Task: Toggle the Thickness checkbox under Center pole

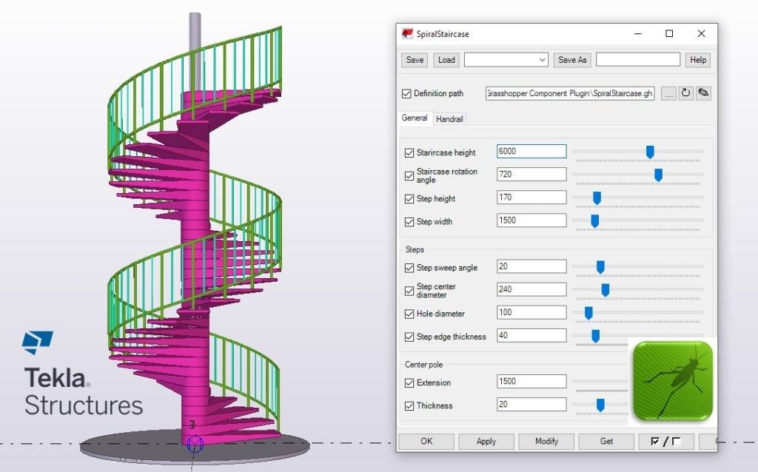Action: [x=409, y=405]
